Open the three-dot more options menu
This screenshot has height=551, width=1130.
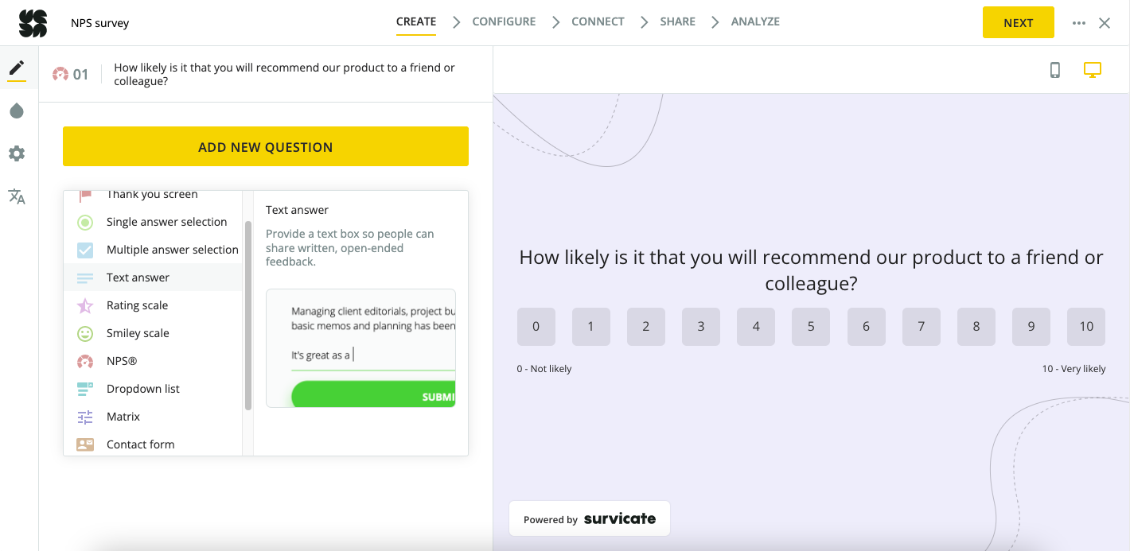click(x=1079, y=23)
